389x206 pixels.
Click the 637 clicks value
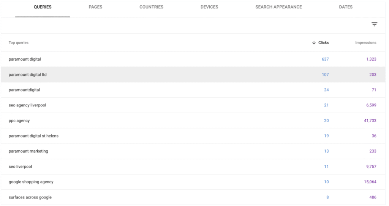(325, 59)
